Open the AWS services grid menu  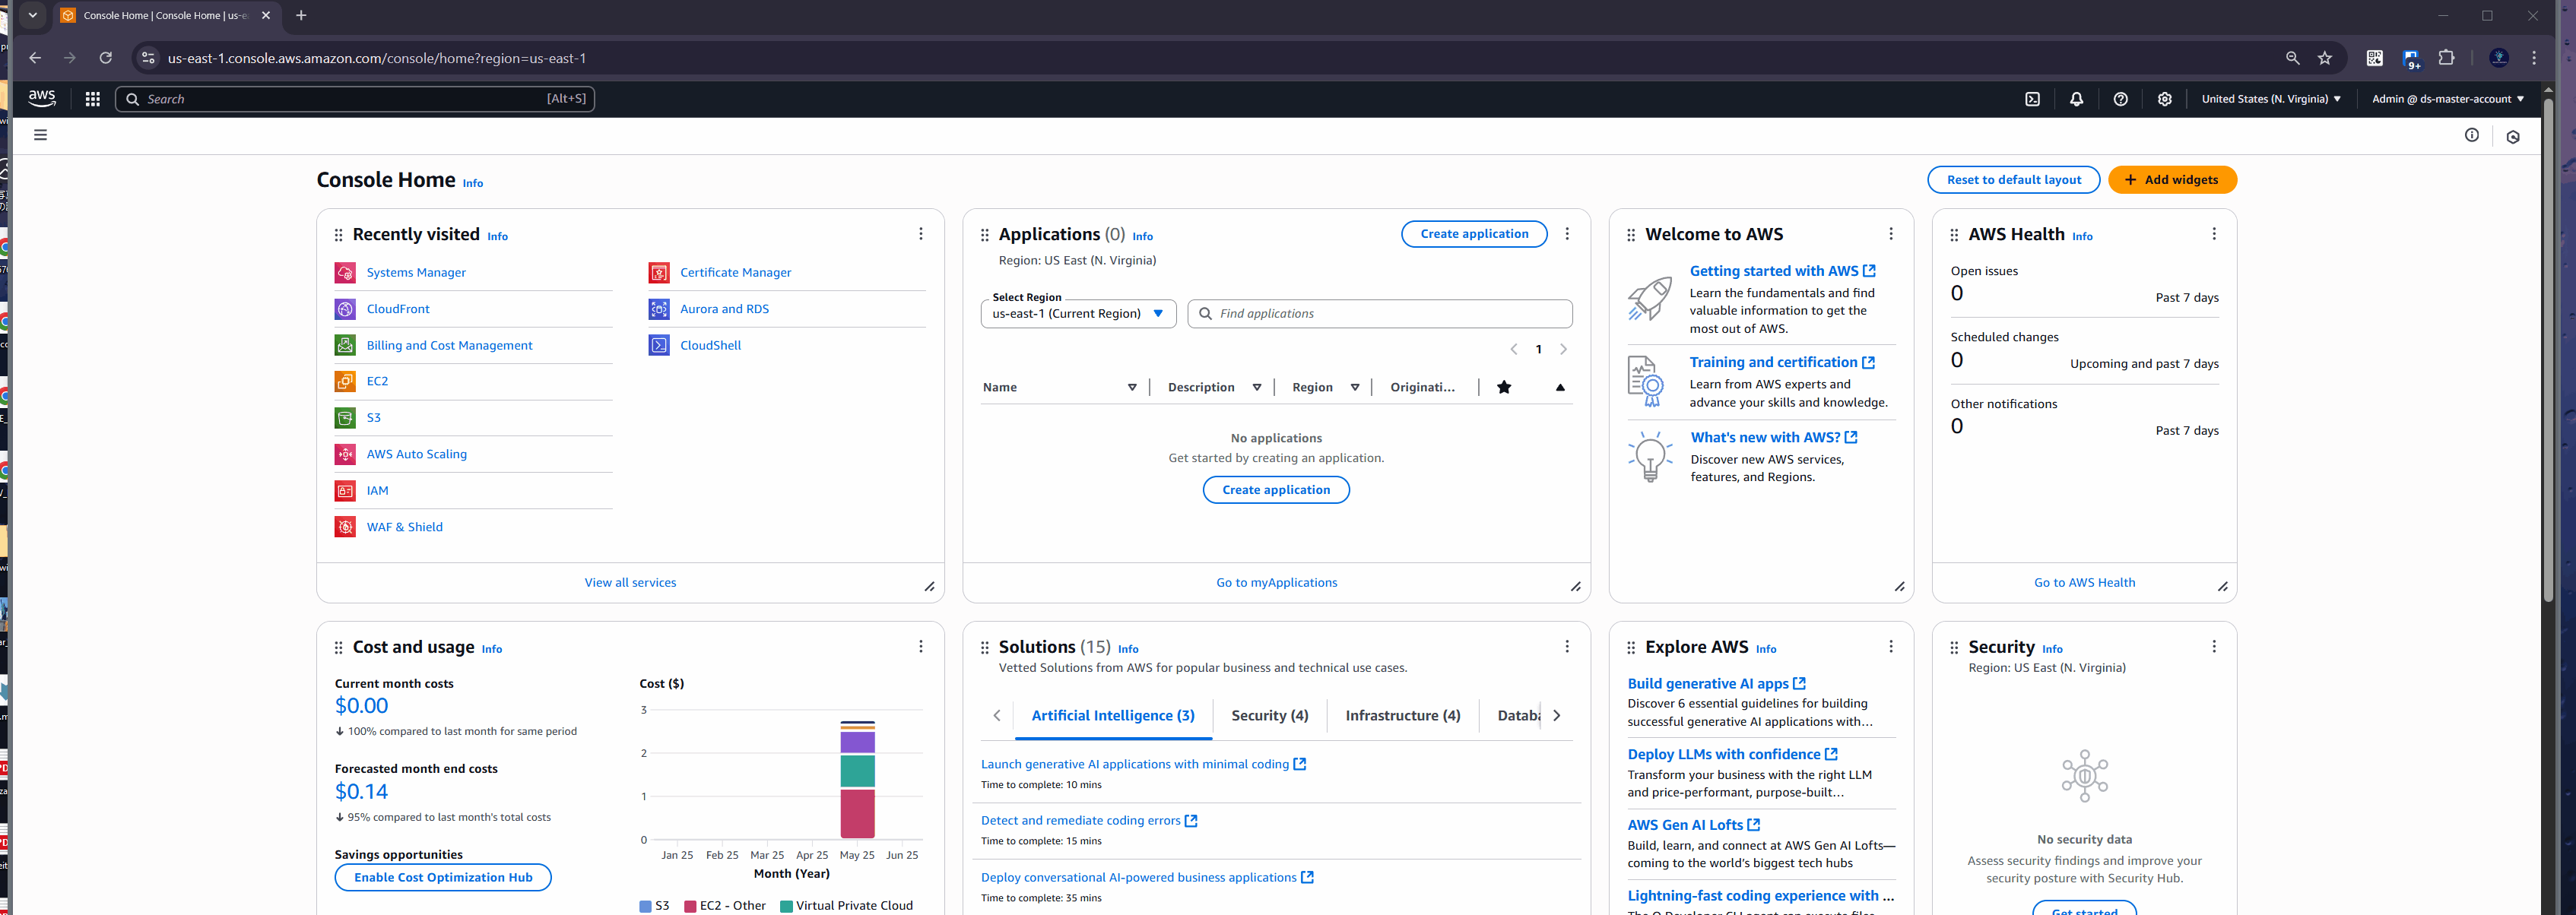click(x=93, y=99)
